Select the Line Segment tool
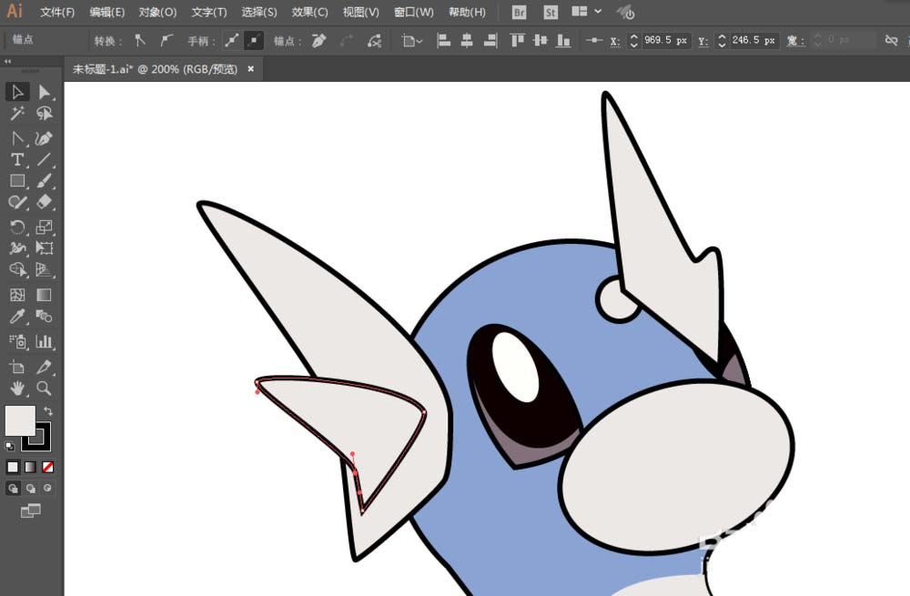The height and width of the screenshot is (596, 910). [x=44, y=159]
